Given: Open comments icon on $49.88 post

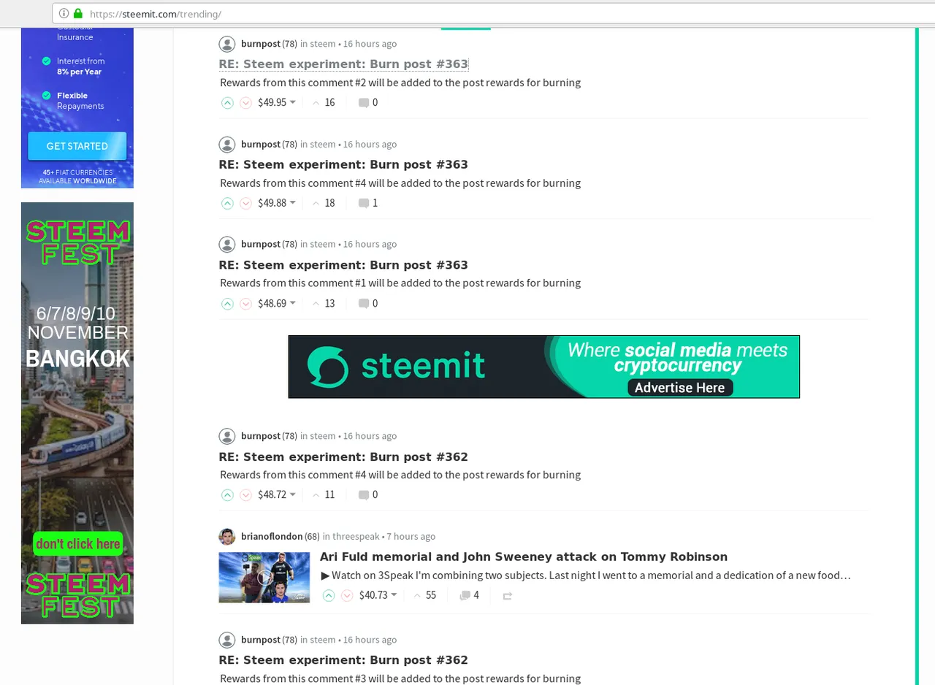Looking at the screenshot, I should (x=363, y=203).
